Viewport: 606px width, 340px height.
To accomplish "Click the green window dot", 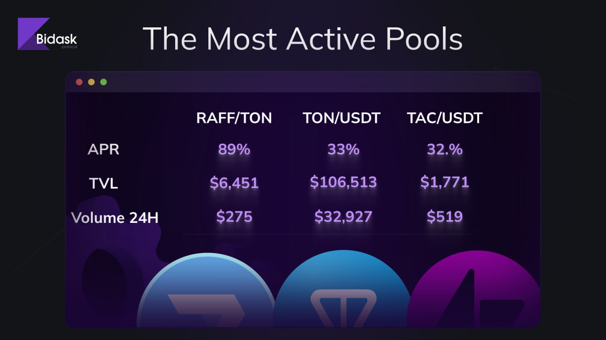I will (104, 82).
